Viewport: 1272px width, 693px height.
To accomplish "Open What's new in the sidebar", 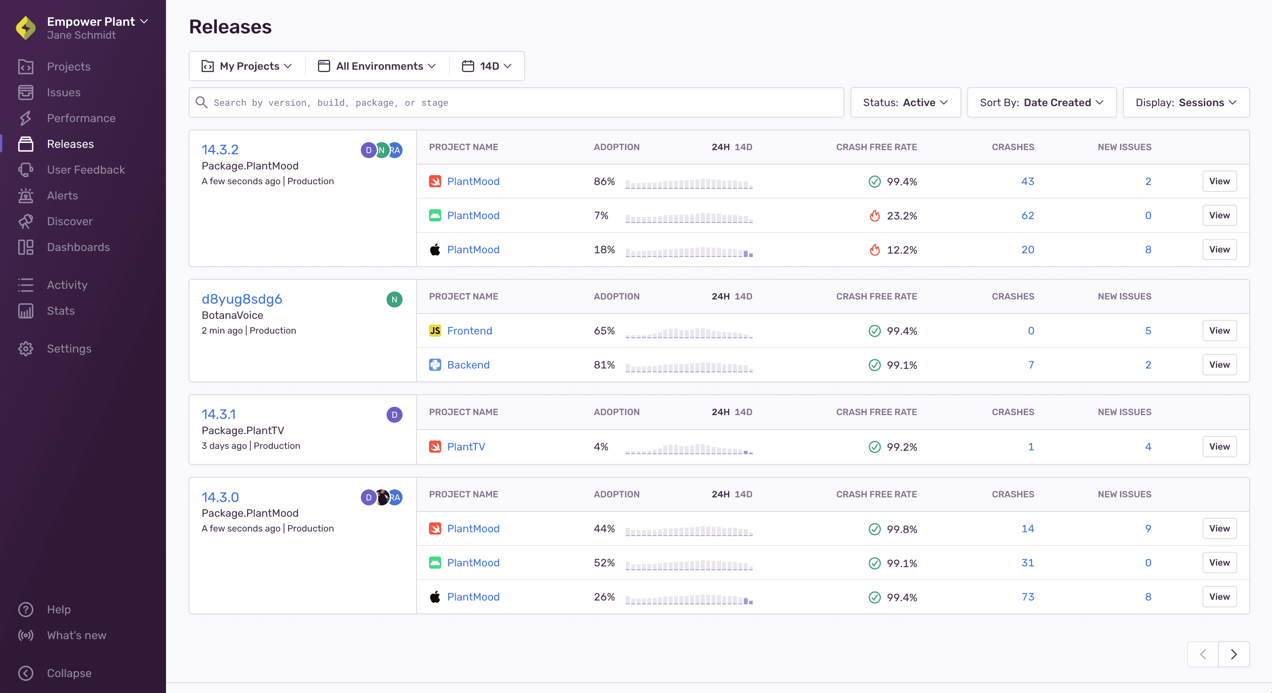I will (x=77, y=636).
